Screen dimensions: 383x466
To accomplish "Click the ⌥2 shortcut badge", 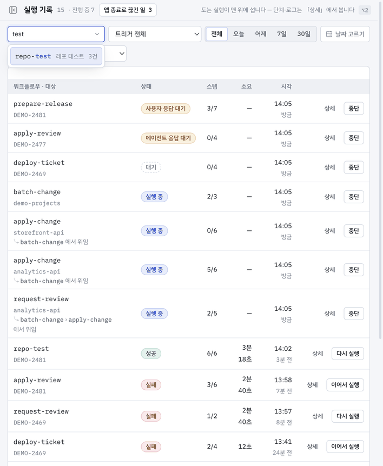I will click(365, 10).
